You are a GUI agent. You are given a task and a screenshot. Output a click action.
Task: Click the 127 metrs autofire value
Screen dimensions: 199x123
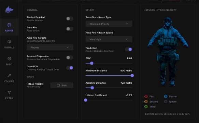coord(126,83)
